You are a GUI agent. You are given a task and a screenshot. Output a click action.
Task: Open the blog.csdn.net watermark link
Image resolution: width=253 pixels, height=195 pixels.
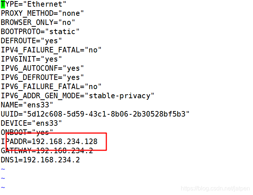point(215,188)
